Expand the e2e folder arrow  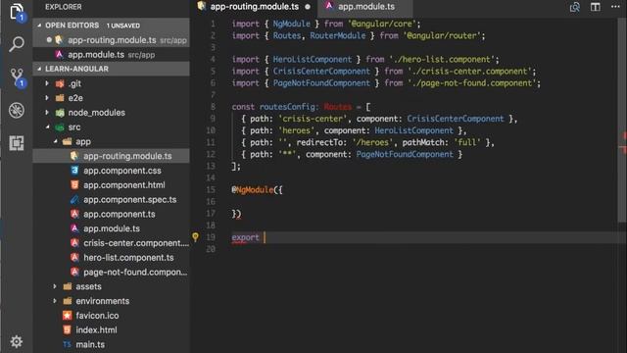tap(47, 98)
